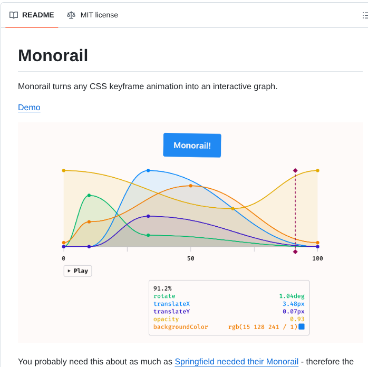
Task: Click the 0 axis label
Action: [63, 258]
